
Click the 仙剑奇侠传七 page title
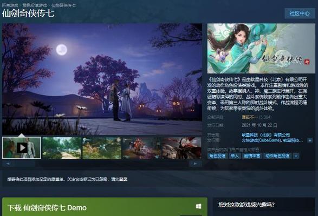point(28,13)
